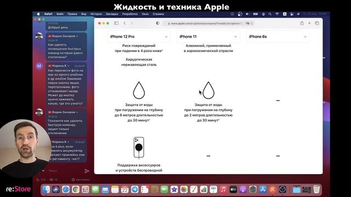Click the Wi-Fi icon in the menu bar

coord(277,14)
